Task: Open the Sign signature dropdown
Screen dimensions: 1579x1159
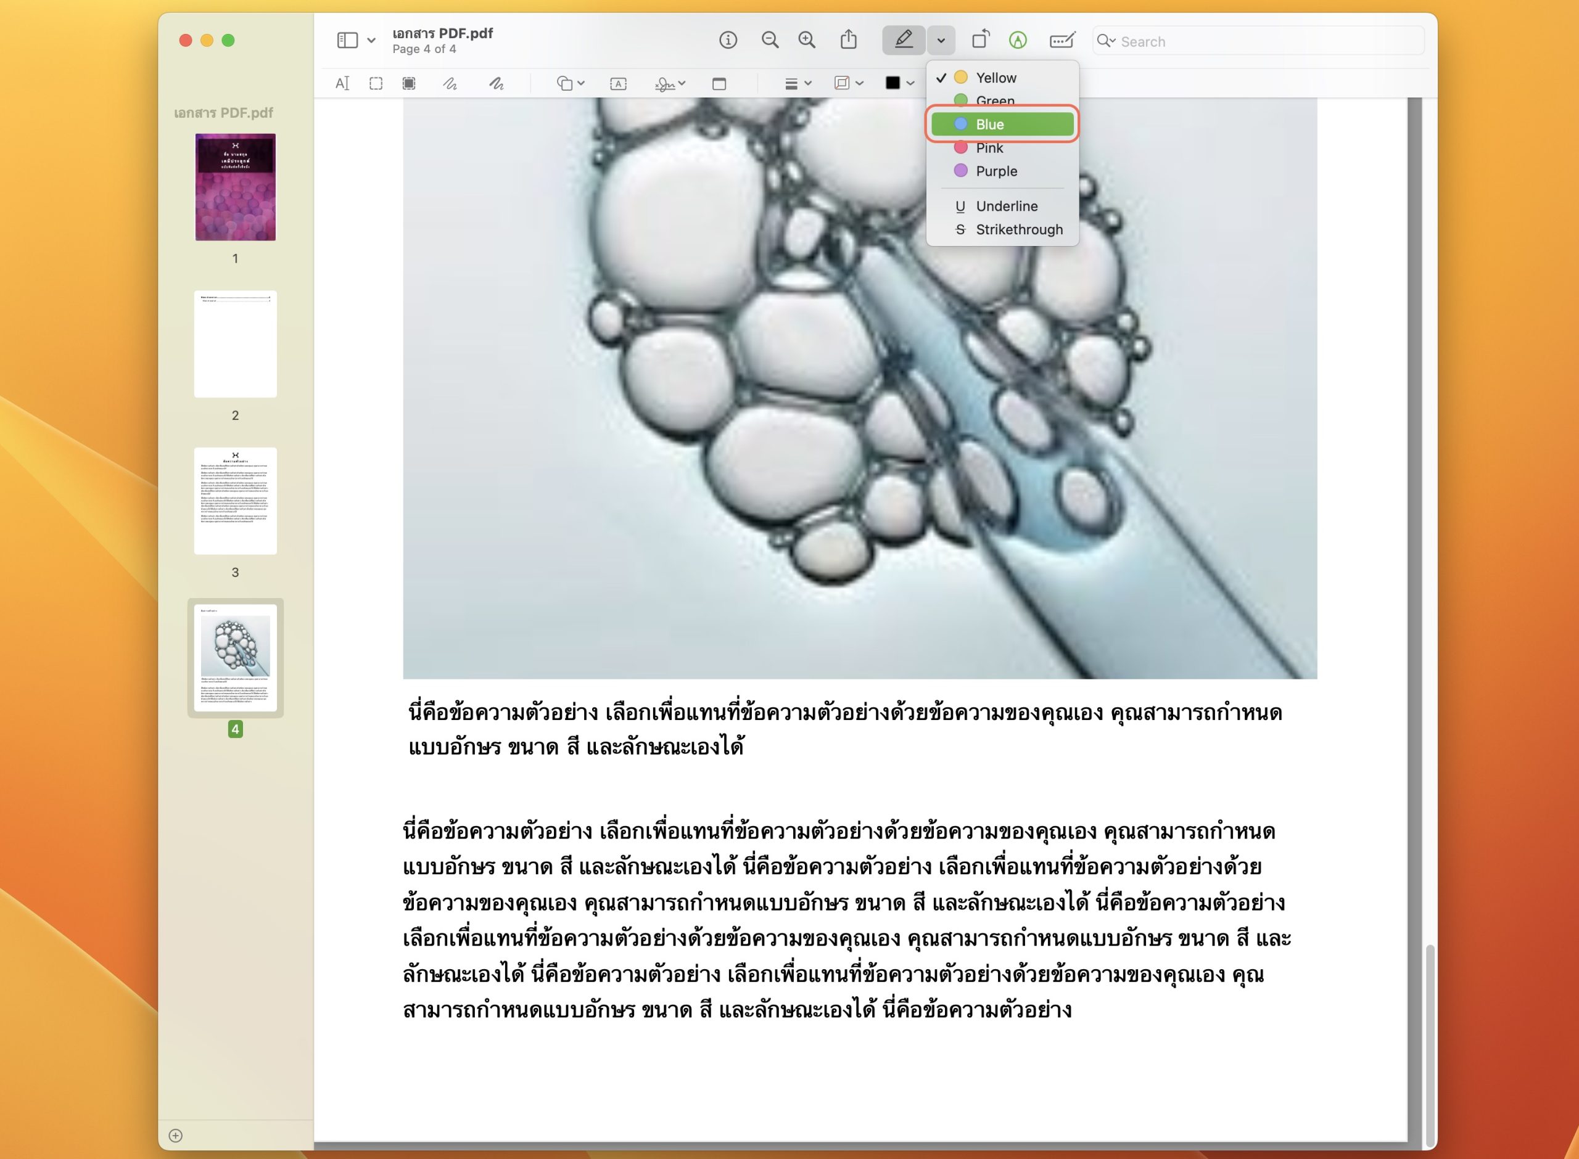Action: [669, 83]
